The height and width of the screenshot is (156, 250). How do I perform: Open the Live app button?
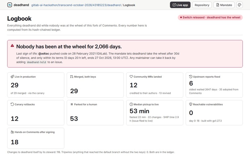(x=180, y=5)
